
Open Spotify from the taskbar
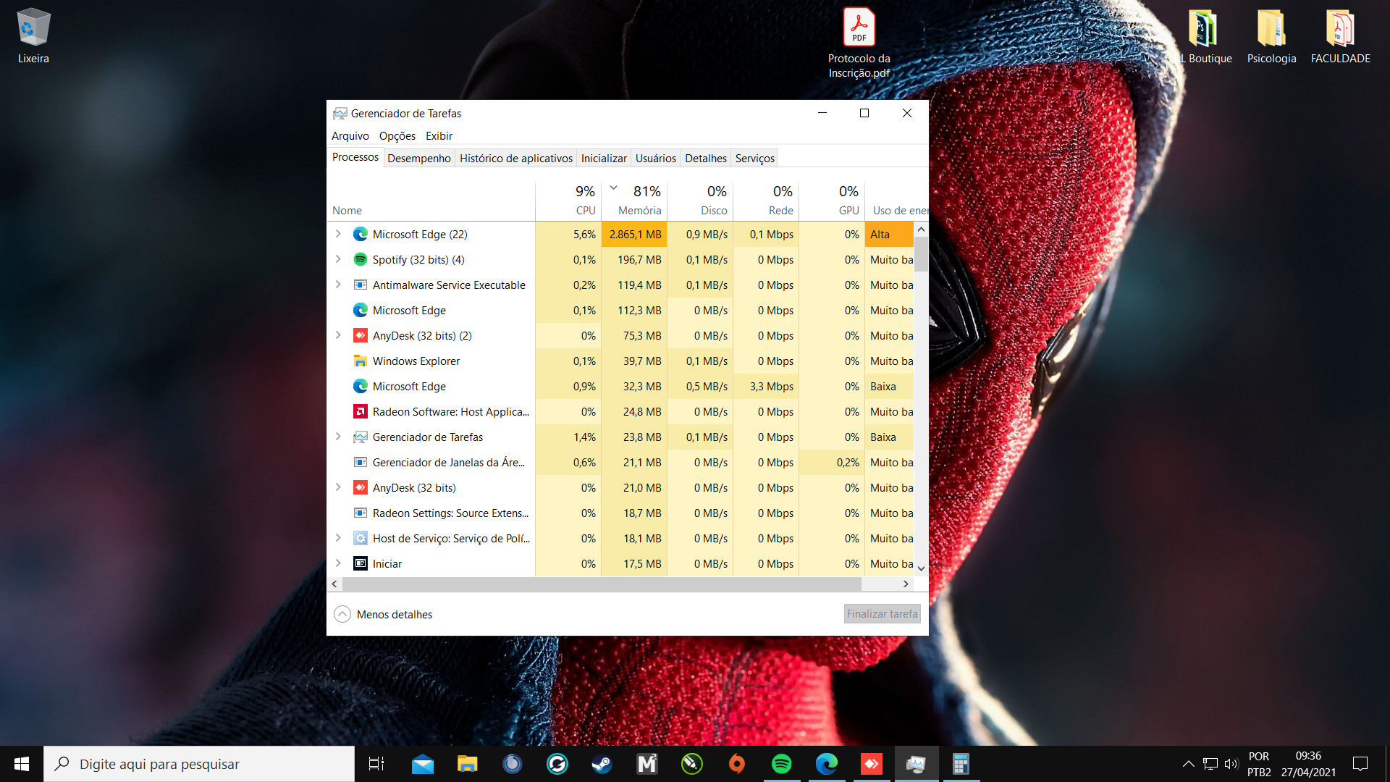781,764
